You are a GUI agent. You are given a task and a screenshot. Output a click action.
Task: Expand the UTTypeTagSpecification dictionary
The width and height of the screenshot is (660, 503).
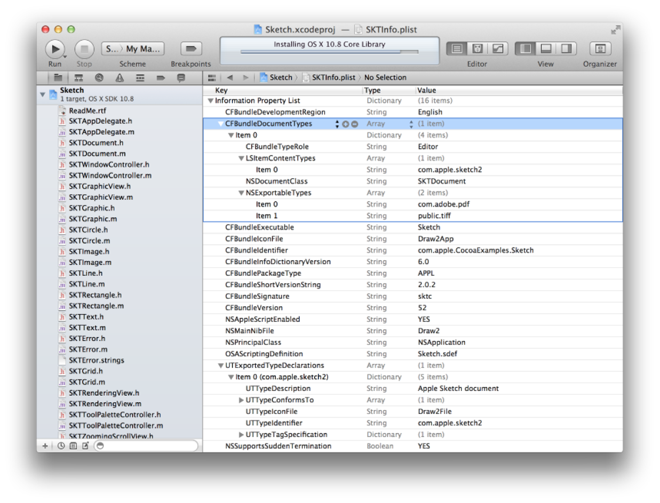(241, 435)
